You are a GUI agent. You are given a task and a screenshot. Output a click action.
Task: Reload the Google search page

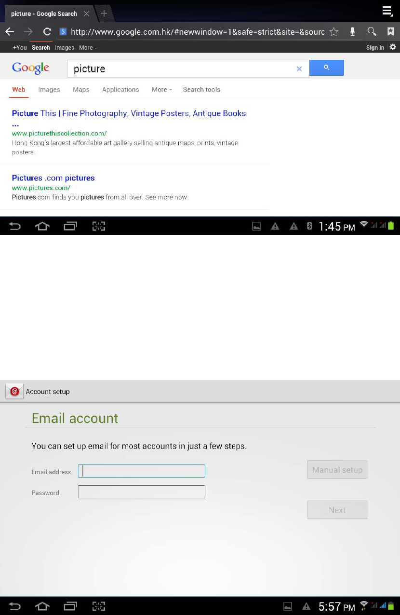[x=47, y=32]
